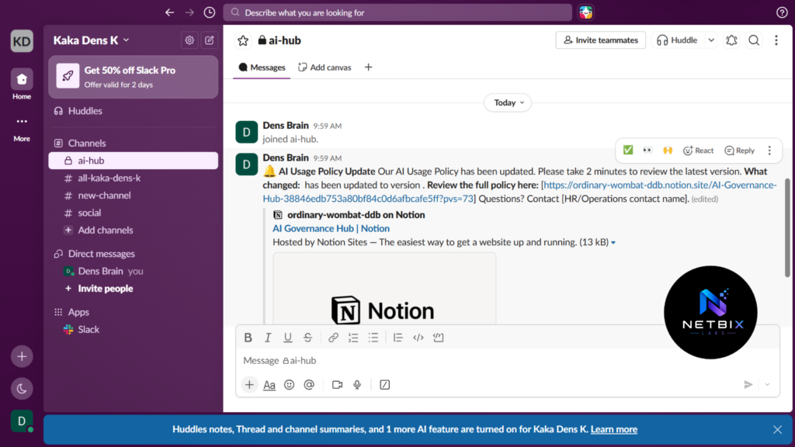Open the AI Governance Hub Notion link
Screen dimensions: 795x447
[x=331, y=229]
